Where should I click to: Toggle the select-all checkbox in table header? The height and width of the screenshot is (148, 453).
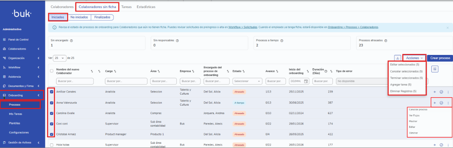pyautogui.click(x=52, y=71)
